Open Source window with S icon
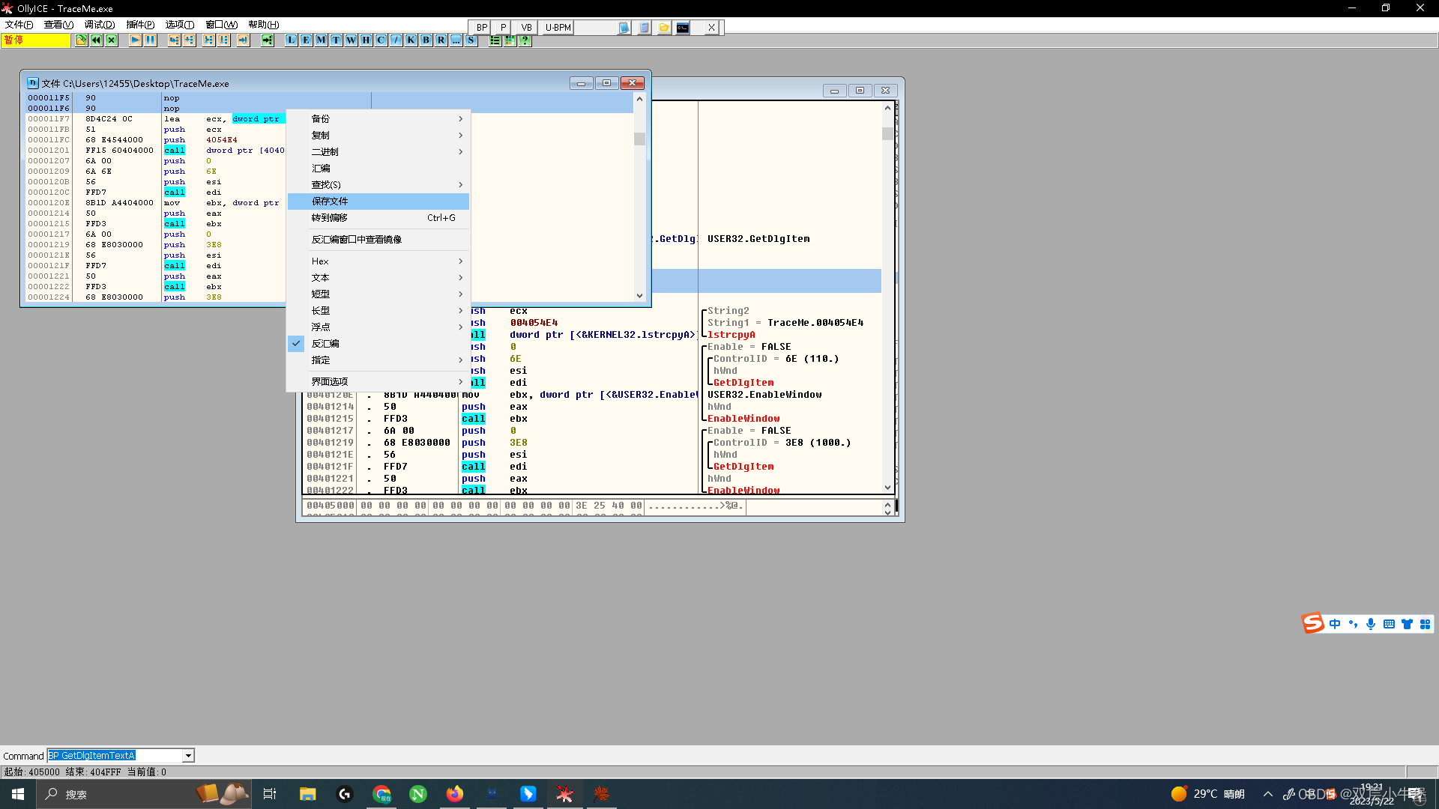1439x809 pixels. [471, 40]
